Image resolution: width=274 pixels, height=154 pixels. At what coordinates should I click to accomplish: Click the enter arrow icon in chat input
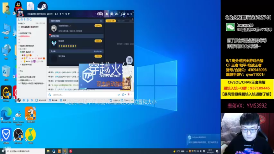coord(119,95)
